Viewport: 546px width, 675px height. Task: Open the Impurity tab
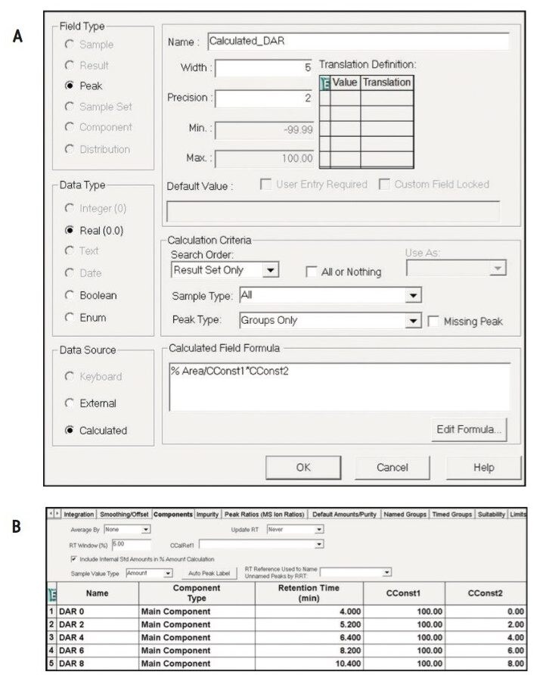[207, 515]
